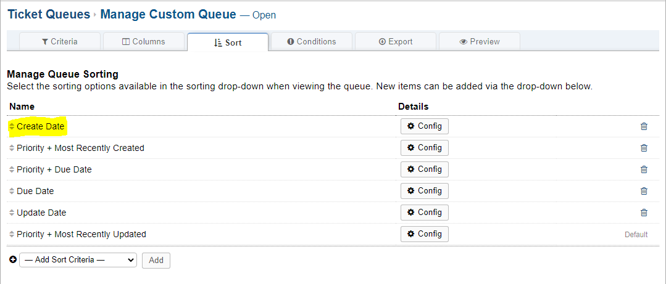The image size is (666, 284).
Task: Click trash icon for Priority + Most Recently Created
Action: 644,148
